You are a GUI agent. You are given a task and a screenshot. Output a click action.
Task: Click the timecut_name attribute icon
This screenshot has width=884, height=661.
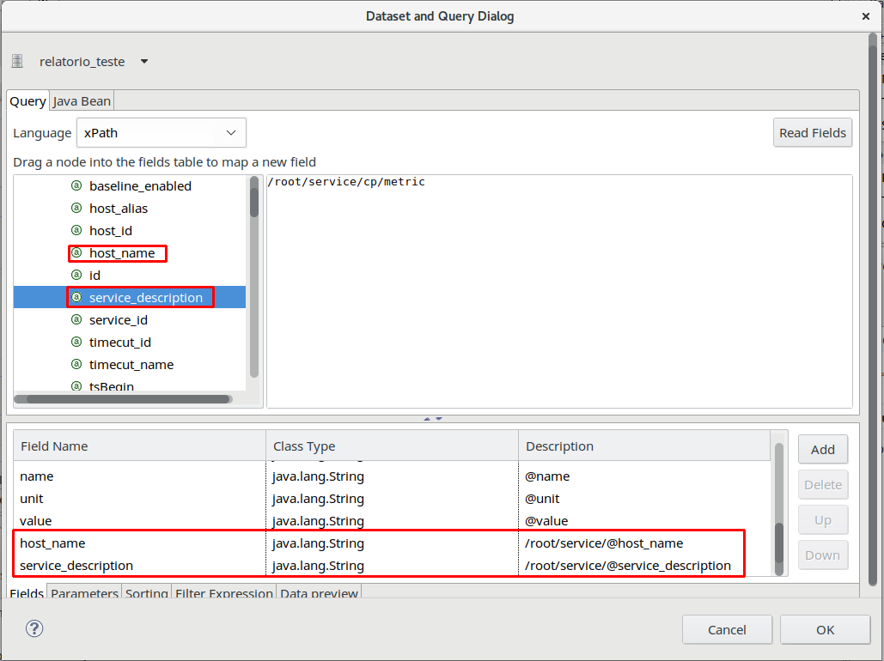point(76,365)
